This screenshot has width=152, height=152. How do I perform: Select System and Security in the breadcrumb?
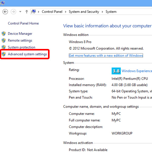click(x=84, y=12)
